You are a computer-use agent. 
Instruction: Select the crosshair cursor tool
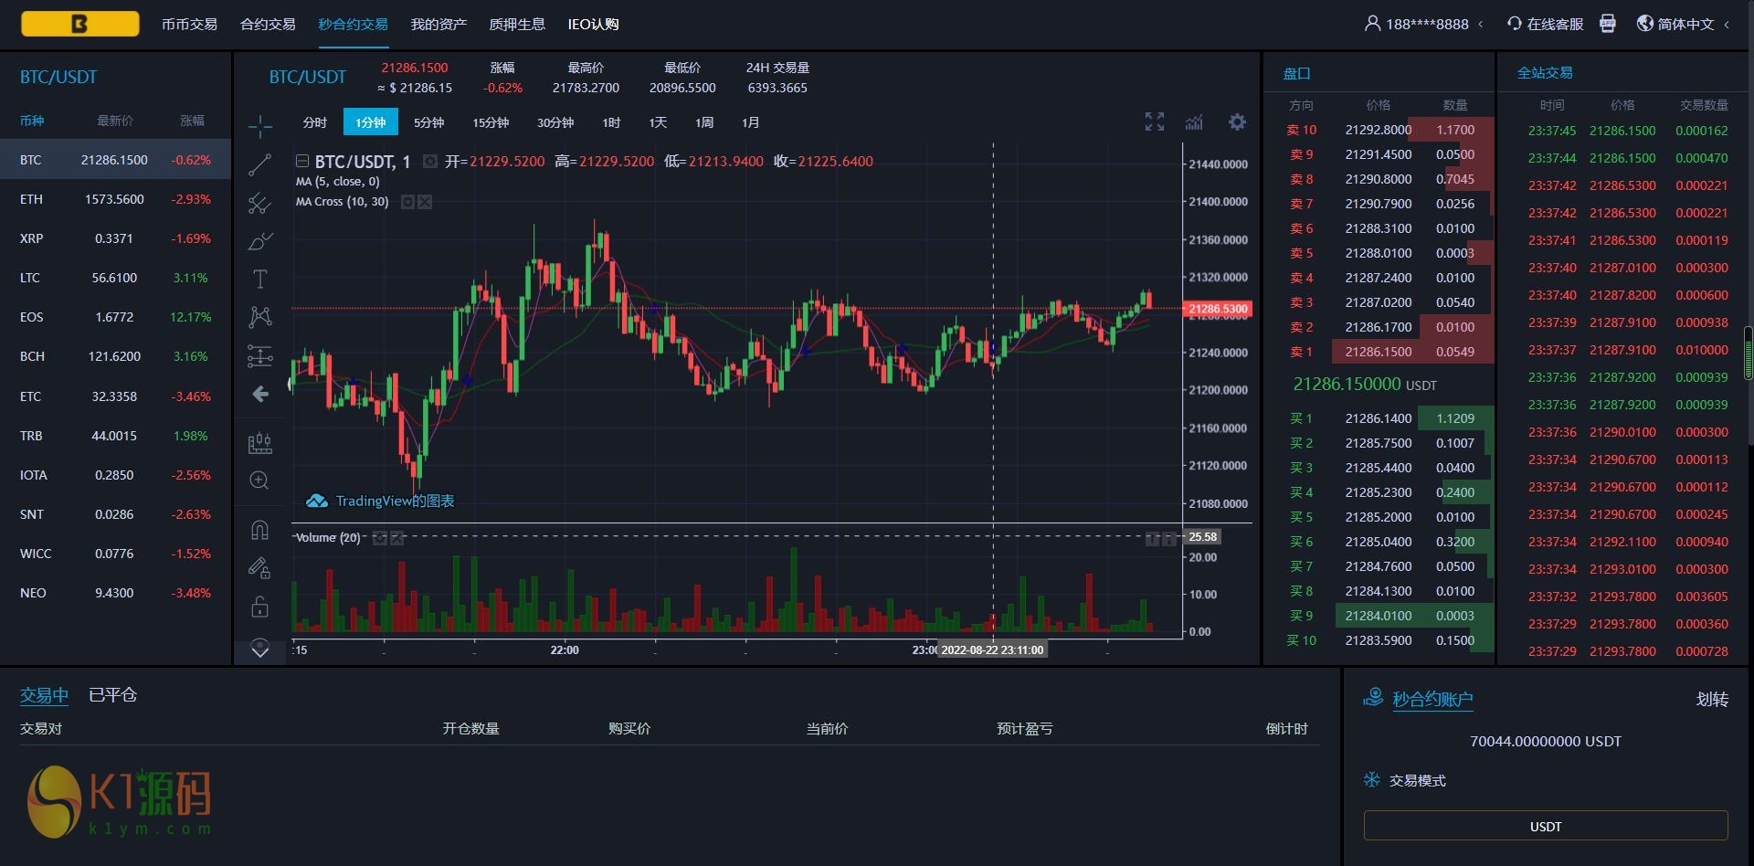coord(260,126)
